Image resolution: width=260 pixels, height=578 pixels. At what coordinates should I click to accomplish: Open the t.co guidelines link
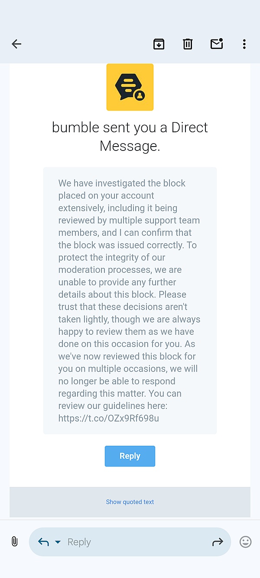click(109, 418)
